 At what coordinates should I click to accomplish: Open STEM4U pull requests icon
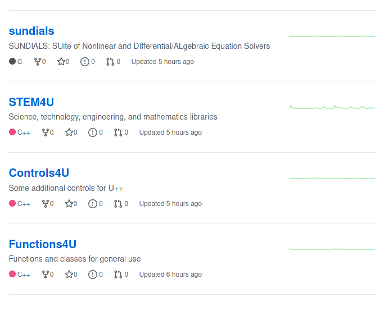point(117,132)
